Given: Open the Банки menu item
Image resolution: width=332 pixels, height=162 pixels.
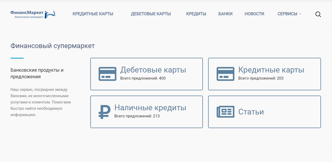Looking at the screenshot, I should [x=225, y=14].
